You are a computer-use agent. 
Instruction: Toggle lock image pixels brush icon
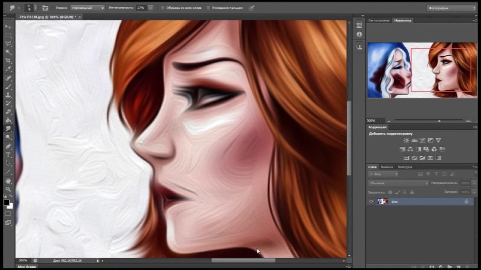pyautogui.click(x=398, y=192)
